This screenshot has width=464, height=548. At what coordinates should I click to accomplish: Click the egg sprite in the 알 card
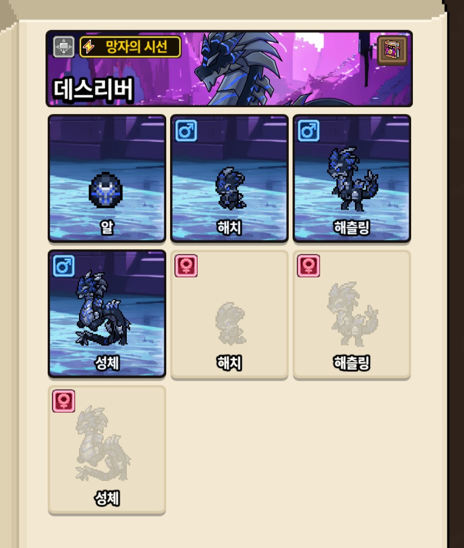(x=106, y=190)
